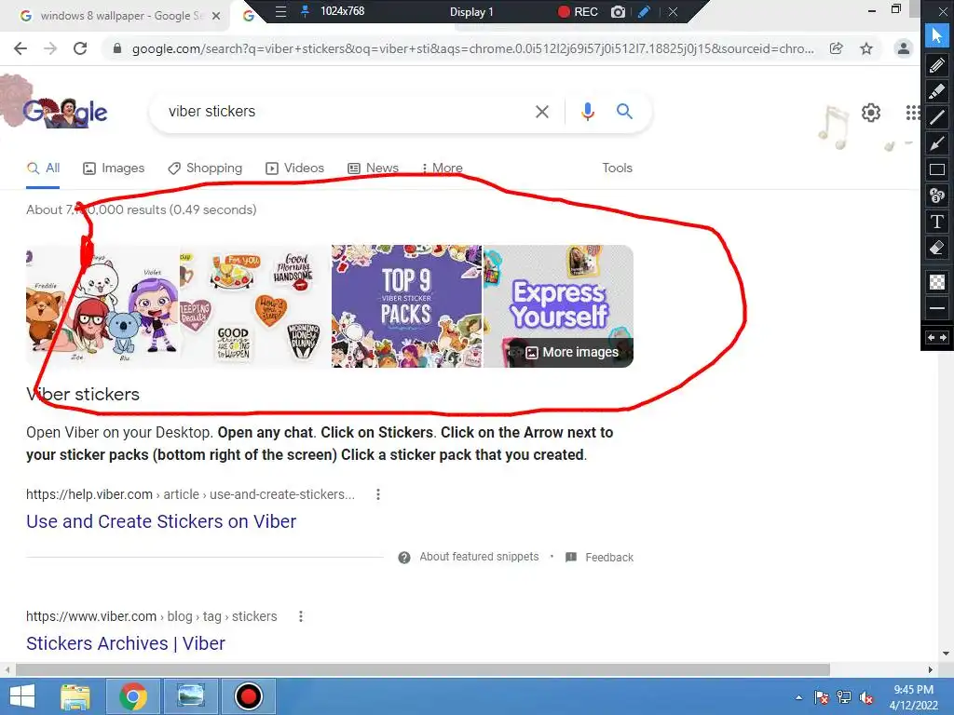The height and width of the screenshot is (715, 954).
Task: Click the More images button
Action: [x=572, y=352]
